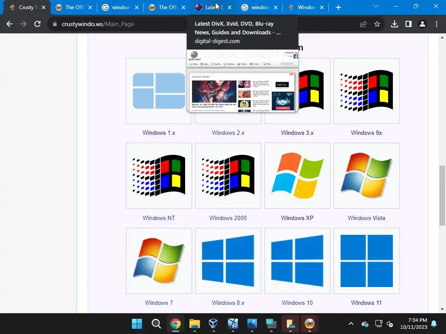Open the Windows 10 logo thumbnail
The width and height of the screenshot is (446, 334).
tap(297, 261)
